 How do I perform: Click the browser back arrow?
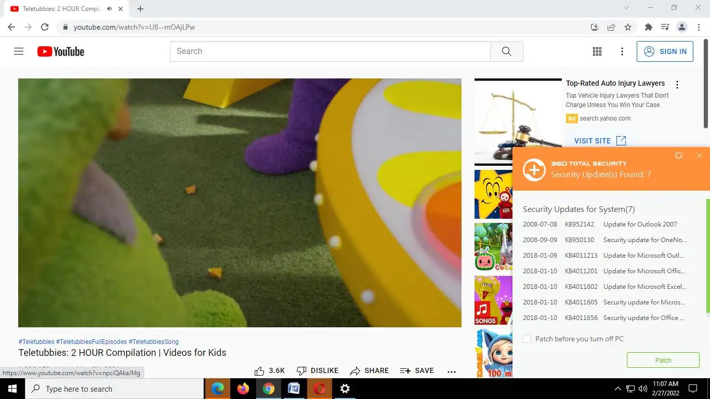11,27
